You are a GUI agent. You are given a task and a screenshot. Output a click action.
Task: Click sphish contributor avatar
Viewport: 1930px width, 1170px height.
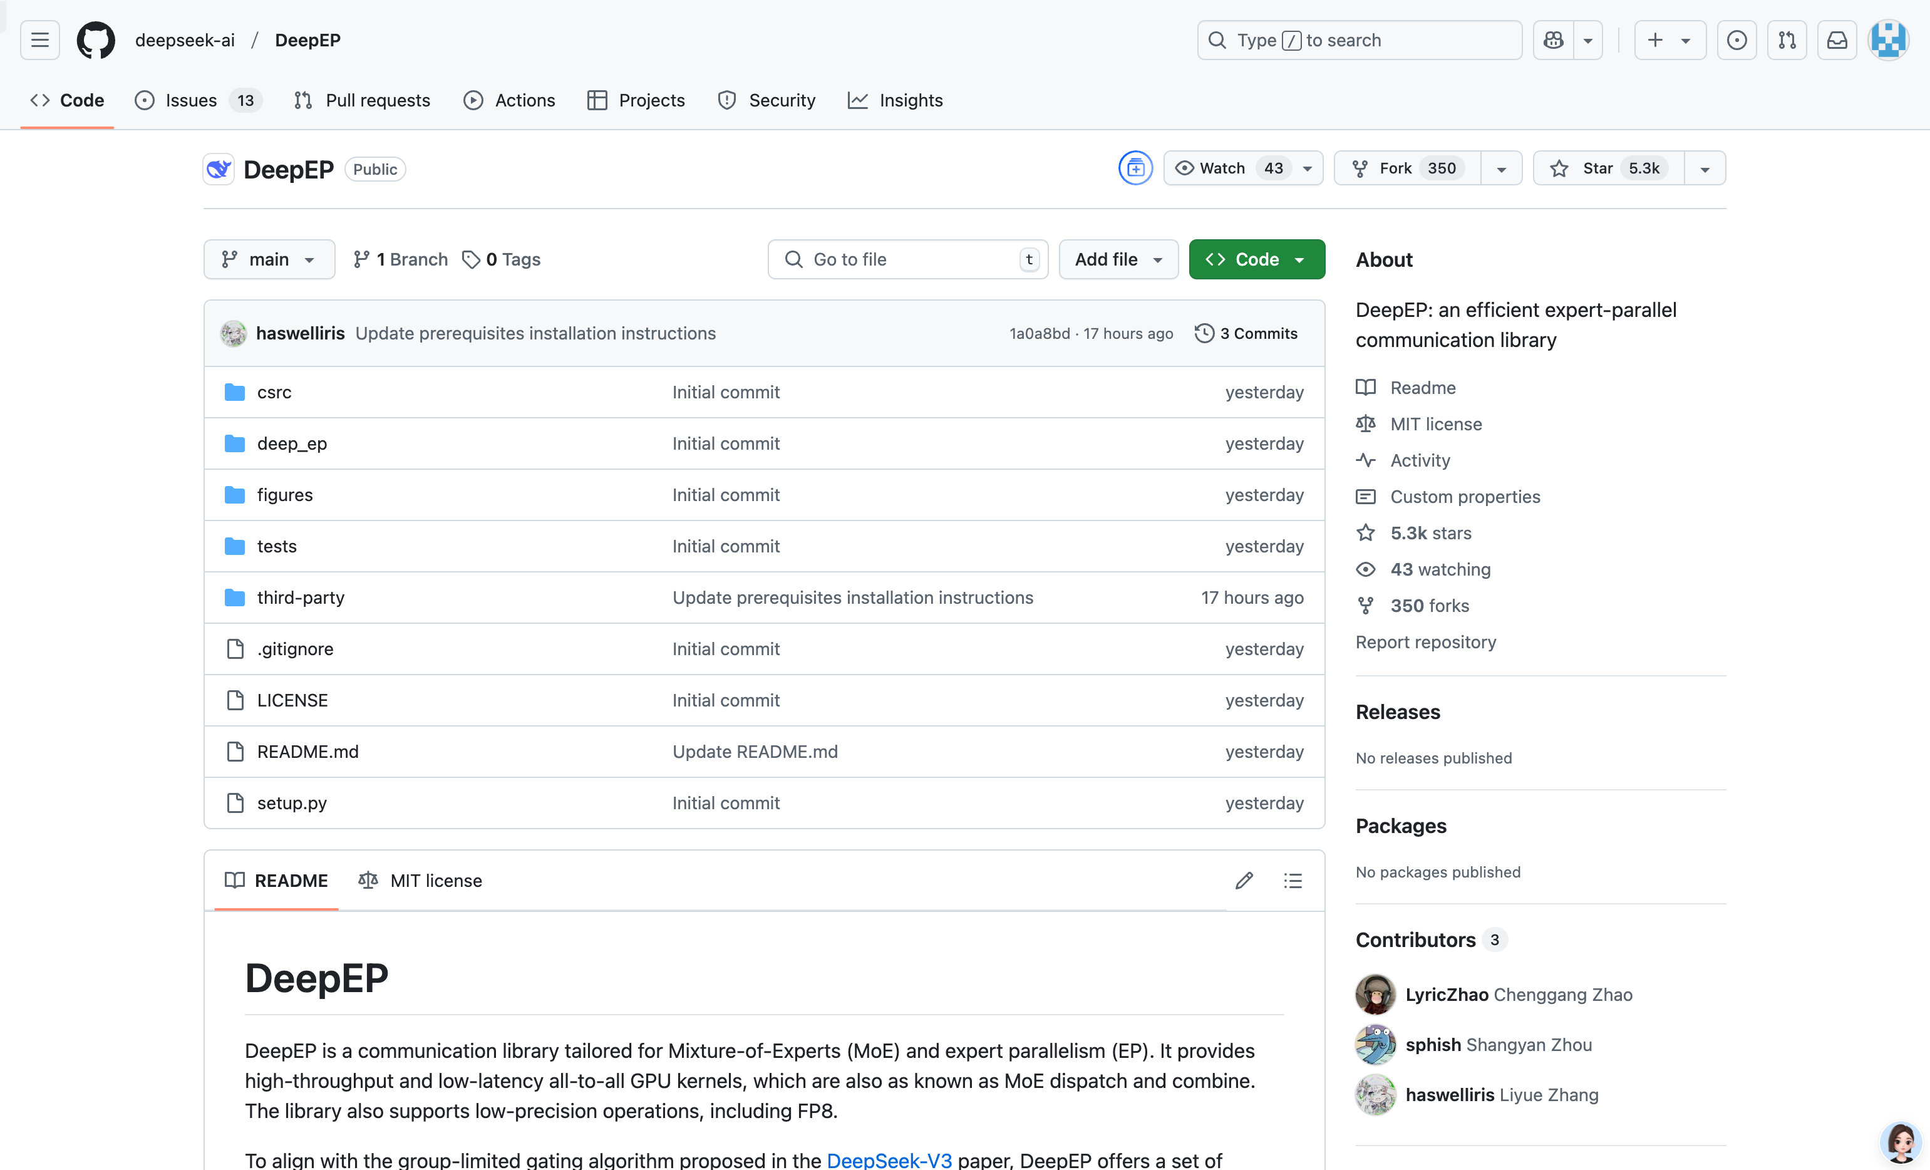(1375, 1044)
